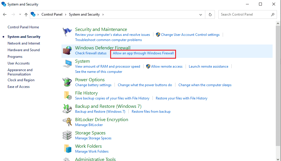The width and height of the screenshot is (281, 161).
Task: Click the search magnifier icon
Action: tap(273, 14)
